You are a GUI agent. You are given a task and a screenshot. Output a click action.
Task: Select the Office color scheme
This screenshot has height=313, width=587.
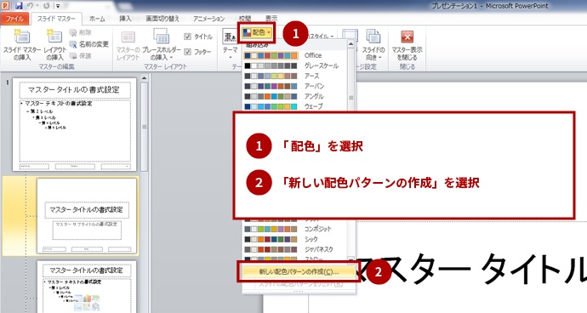pos(294,55)
